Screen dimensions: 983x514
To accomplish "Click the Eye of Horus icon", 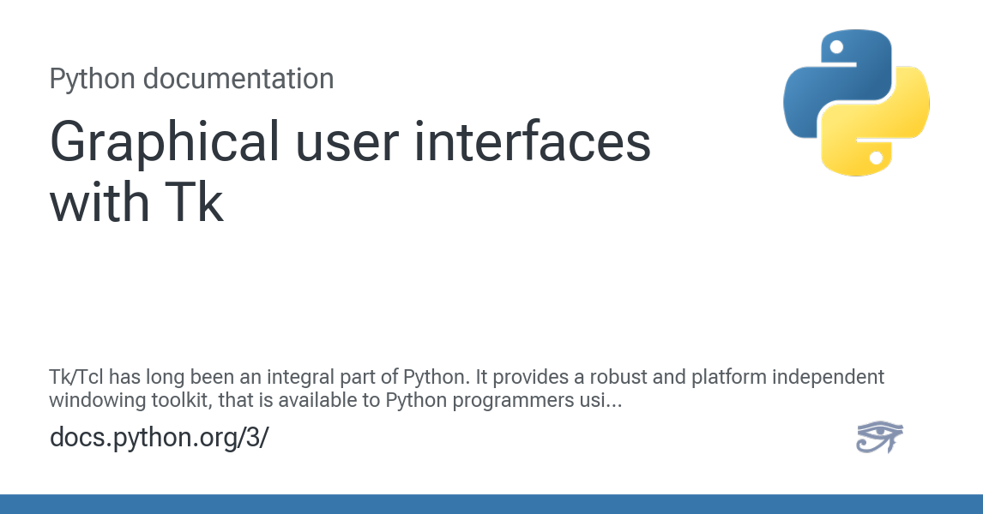I will point(879,437).
